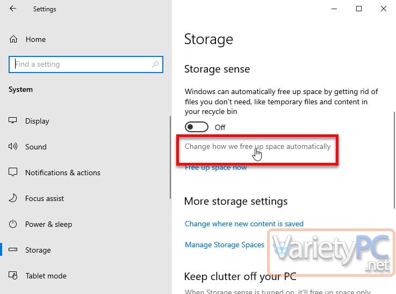This screenshot has height=294, width=396.
Task: Select the Display monitor icon
Action: (13, 120)
